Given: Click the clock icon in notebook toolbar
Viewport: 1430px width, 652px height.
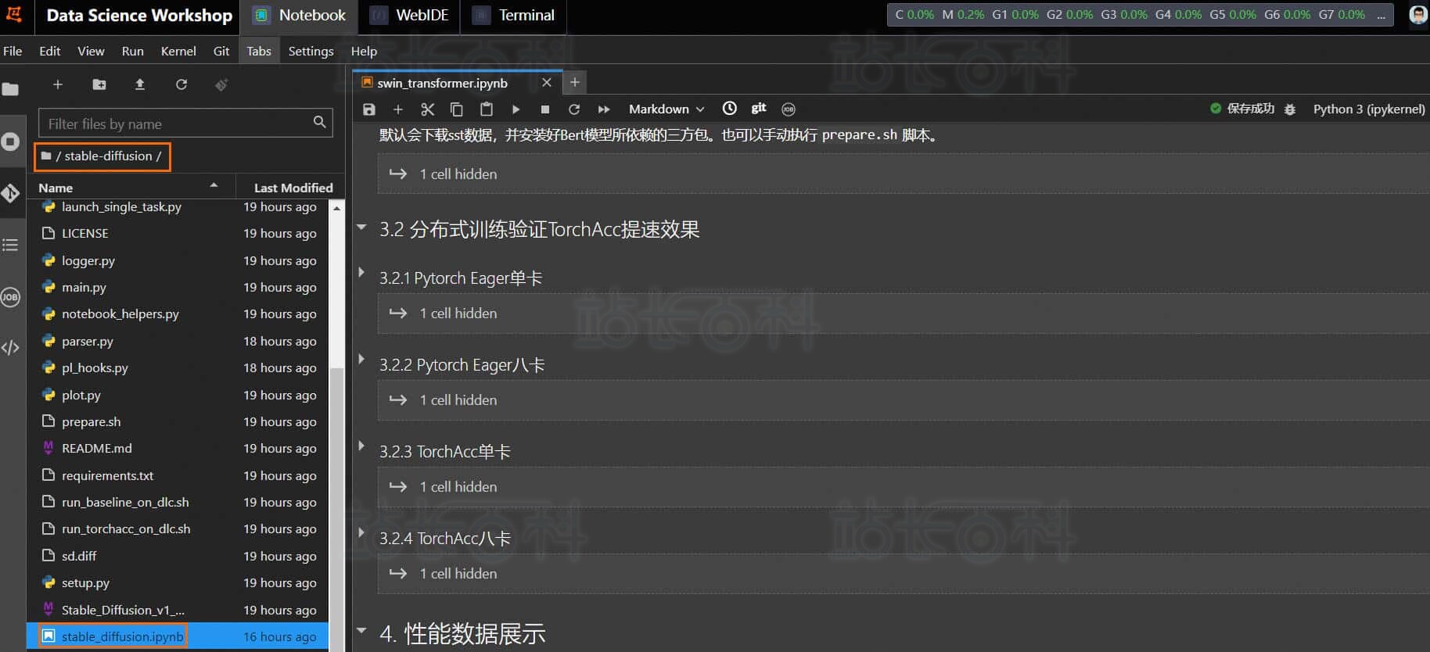Looking at the screenshot, I should pos(729,109).
